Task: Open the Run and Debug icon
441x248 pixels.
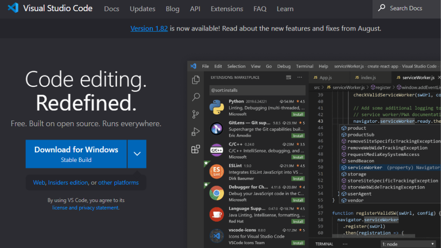Action: tap(196, 132)
